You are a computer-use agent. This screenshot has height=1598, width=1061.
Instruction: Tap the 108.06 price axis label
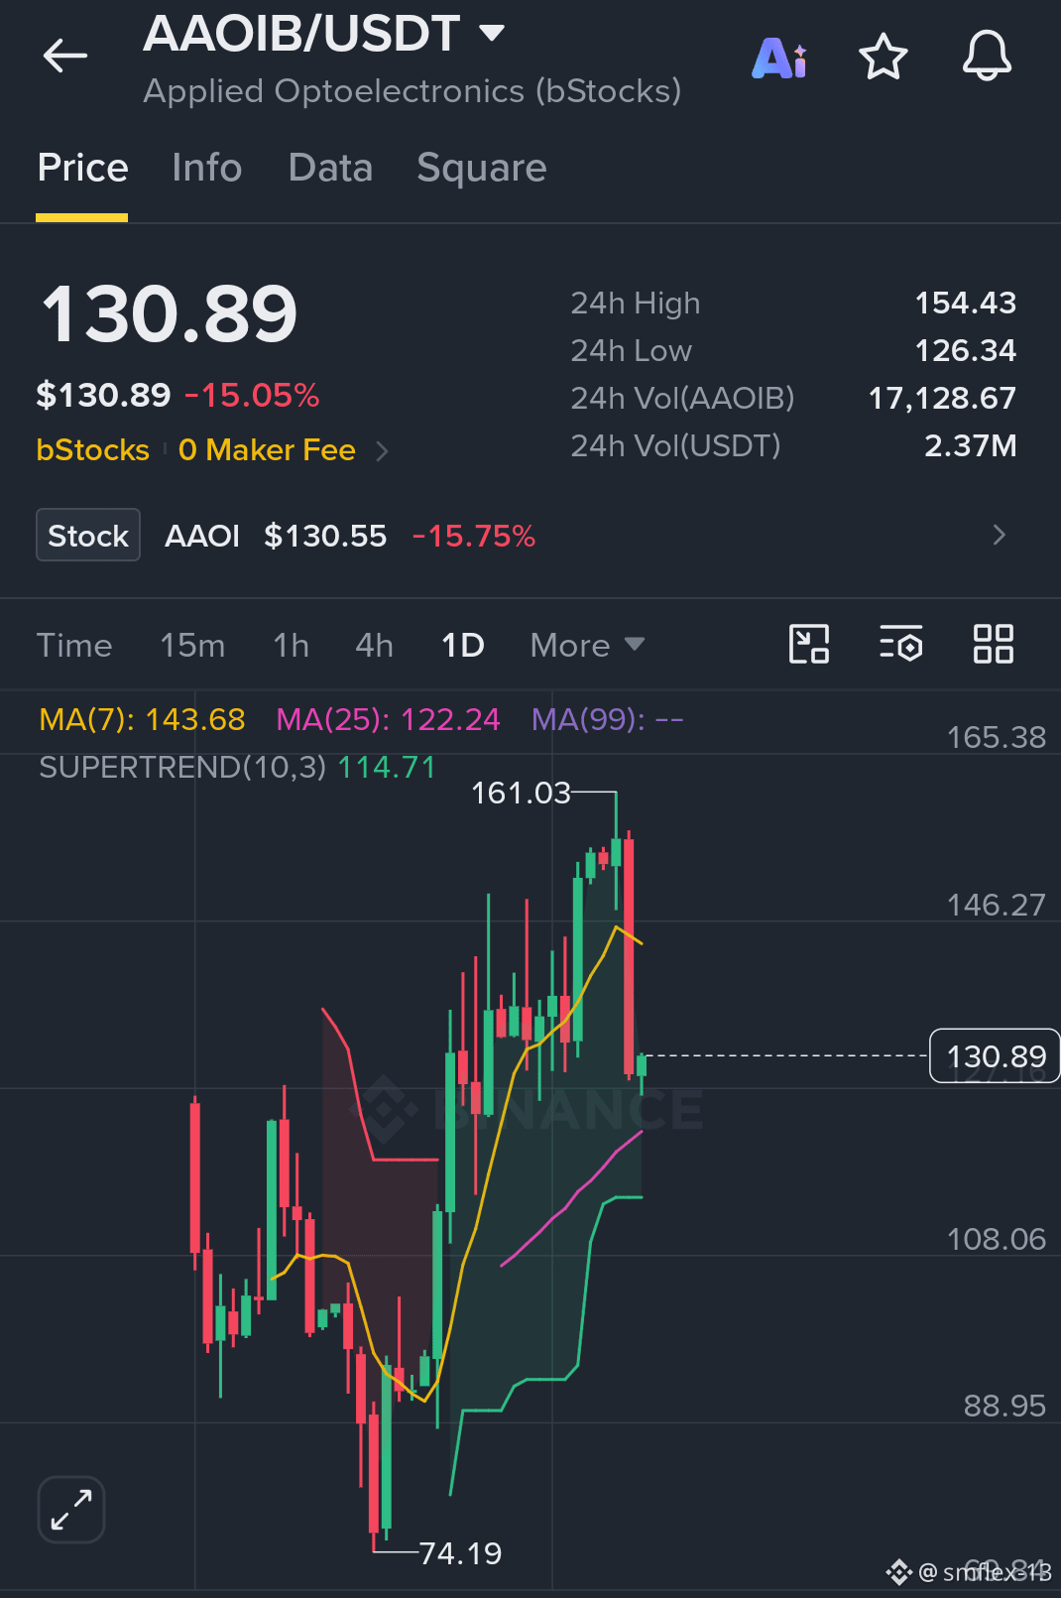[996, 1240]
